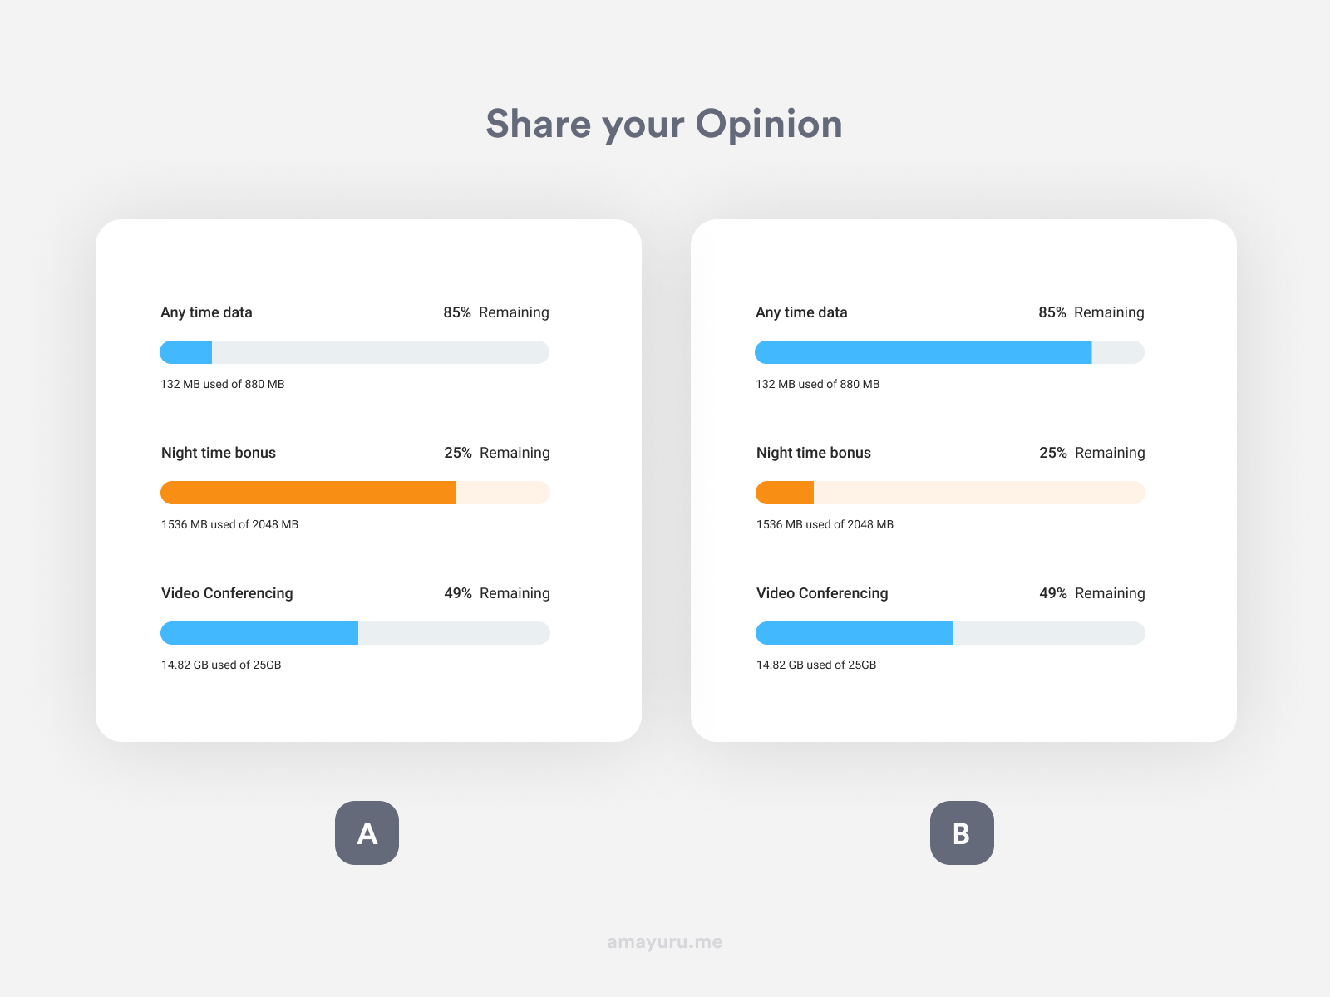Select the Night time bonus label in card B
1330x997 pixels.
[814, 453]
